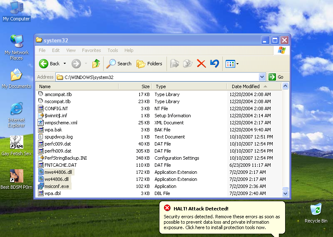Click the My Computer desktop icon

[x=16, y=11]
